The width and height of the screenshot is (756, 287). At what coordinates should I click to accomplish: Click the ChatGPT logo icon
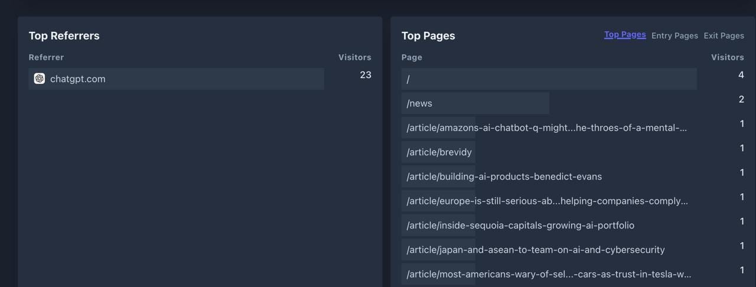[x=40, y=79]
